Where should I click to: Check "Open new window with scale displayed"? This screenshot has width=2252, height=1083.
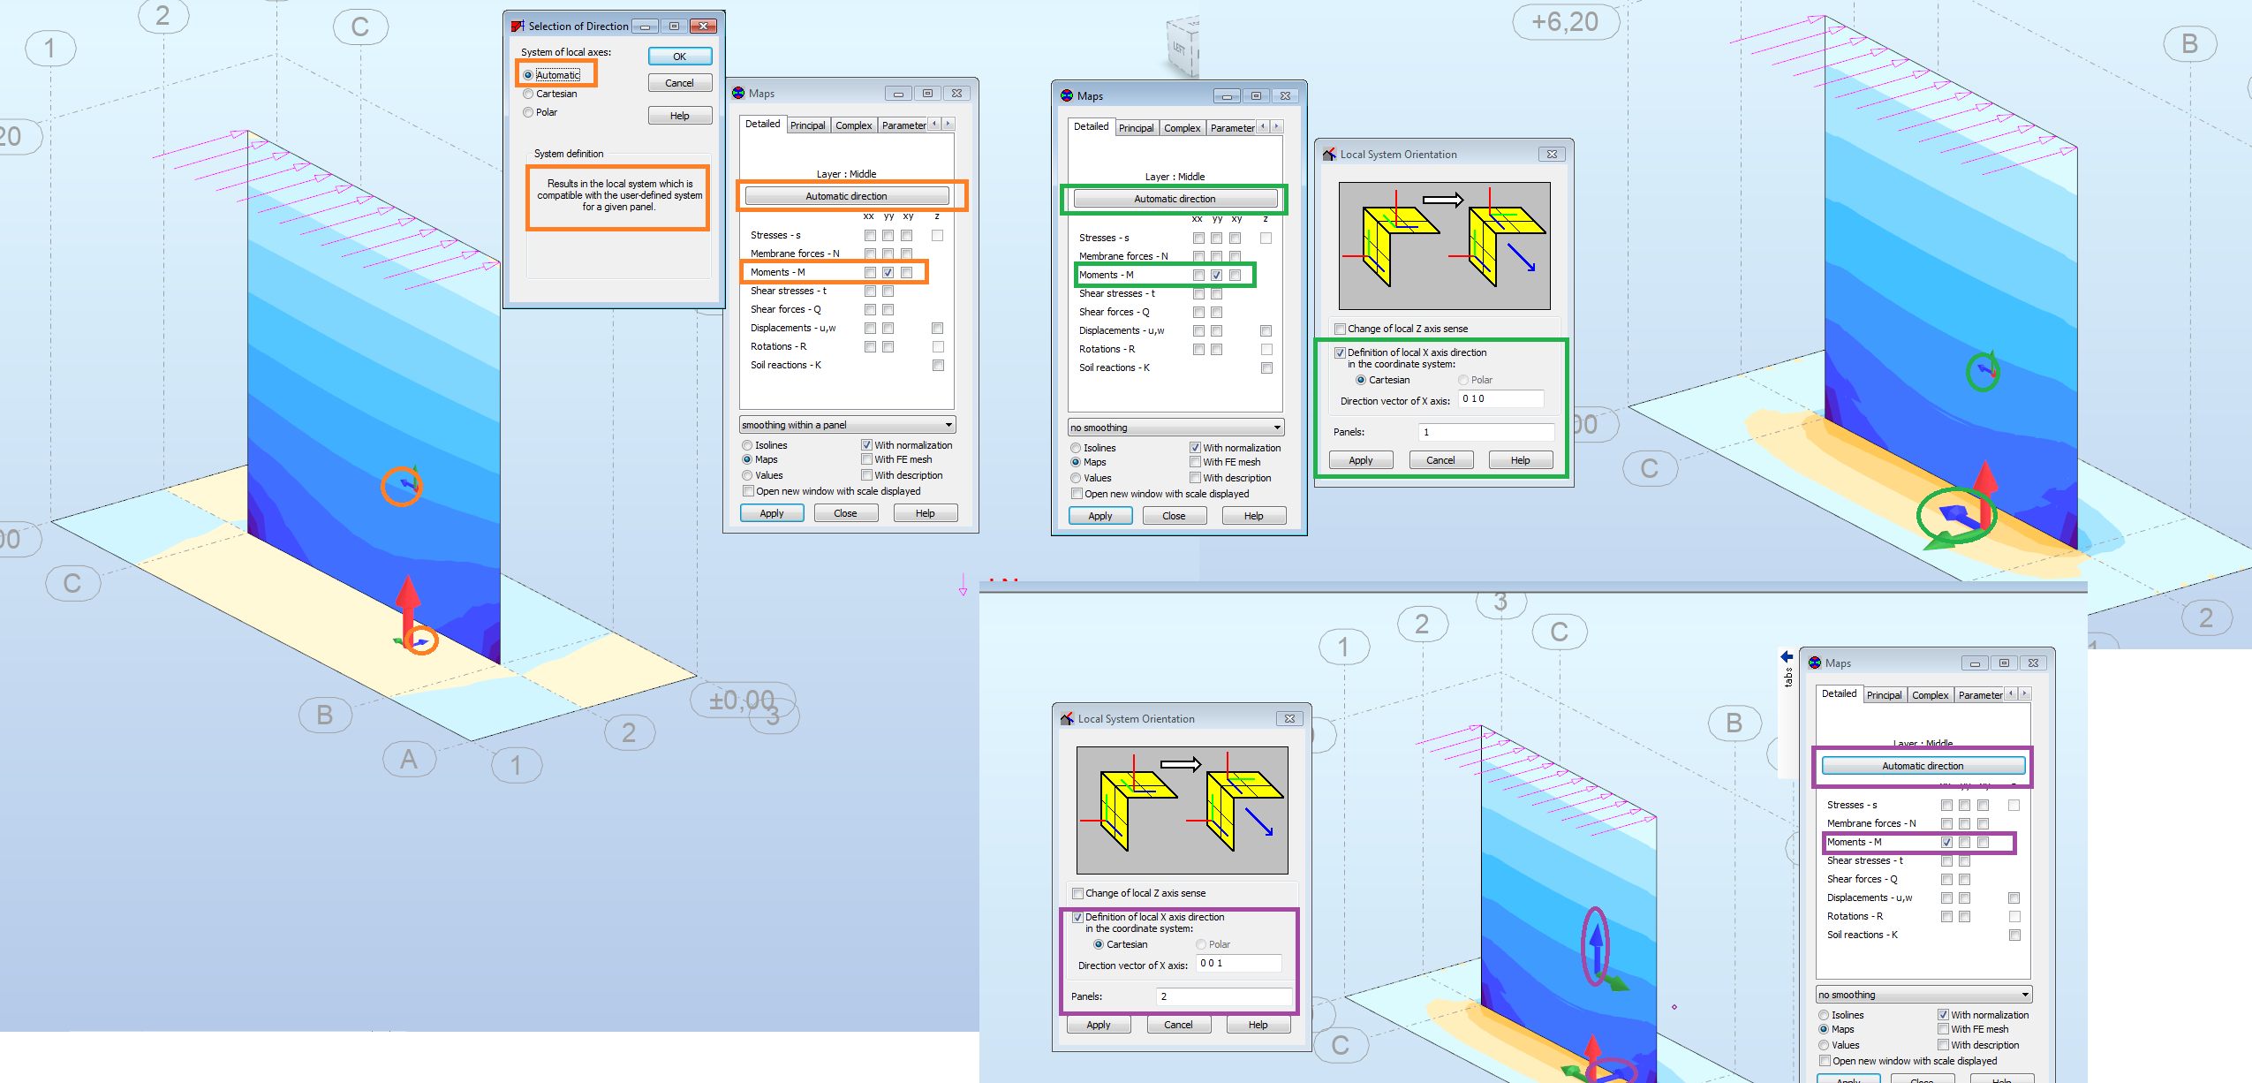tap(748, 490)
